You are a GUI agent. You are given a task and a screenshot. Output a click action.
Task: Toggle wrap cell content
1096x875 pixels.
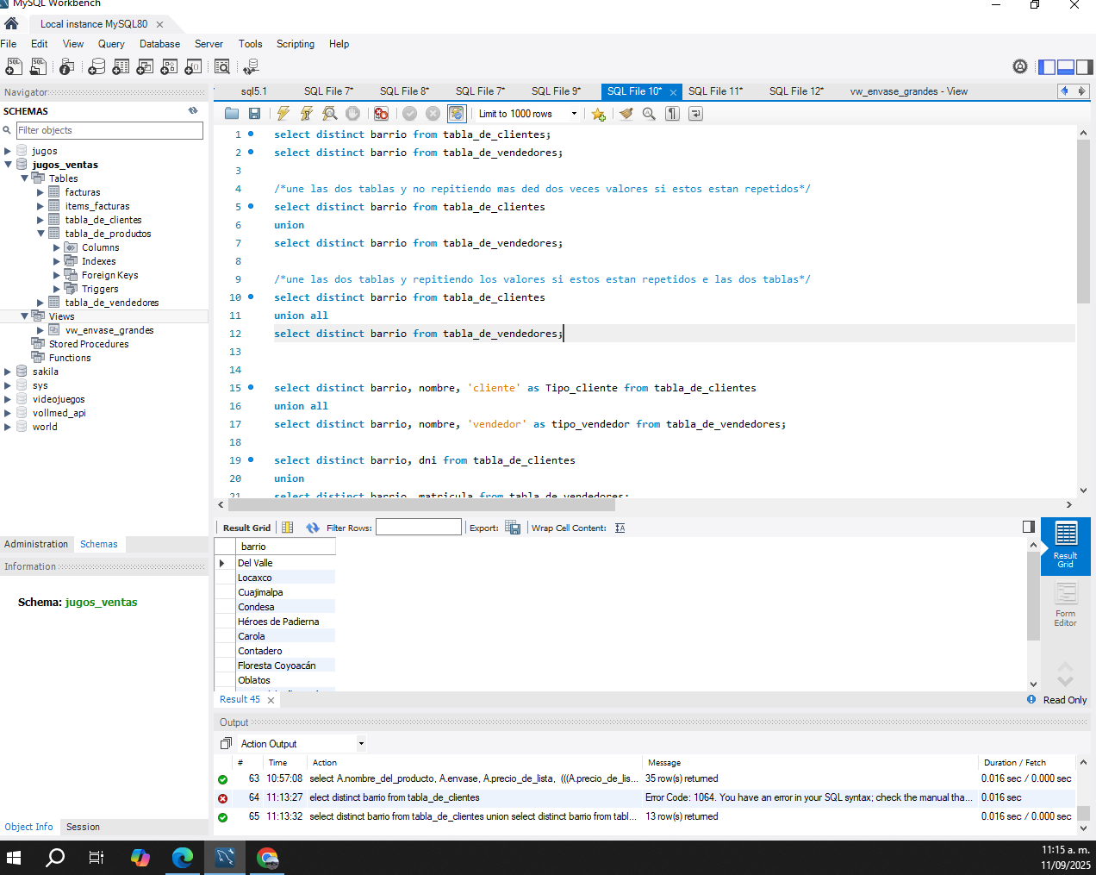(620, 528)
